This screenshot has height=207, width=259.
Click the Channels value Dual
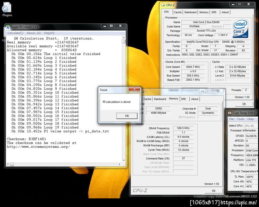[x=208, y=108]
